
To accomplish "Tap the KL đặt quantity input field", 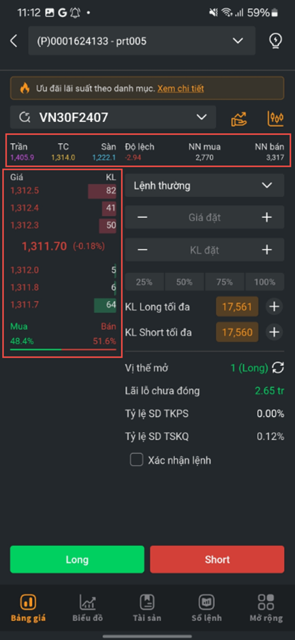I will [204, 249].
